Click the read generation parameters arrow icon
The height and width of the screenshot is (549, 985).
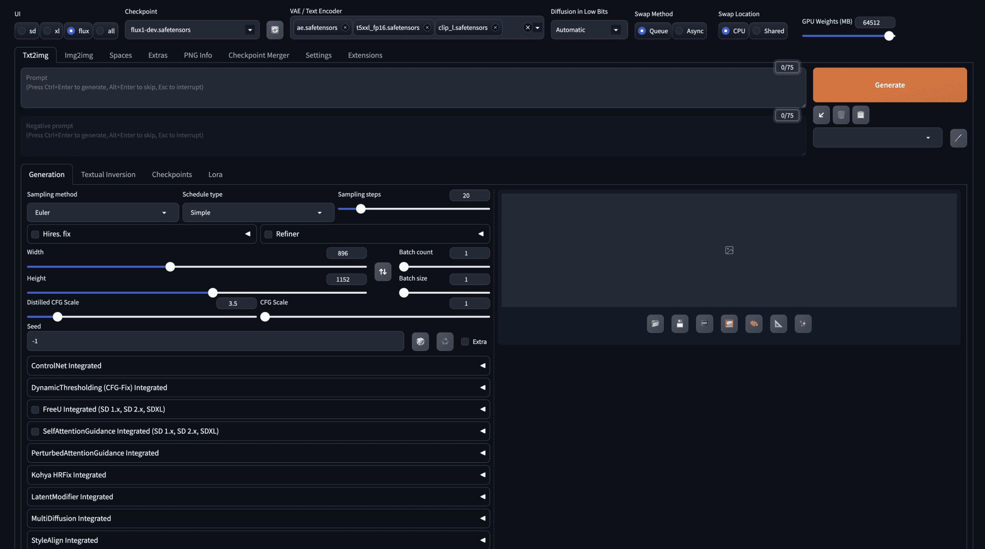pos(821,115)
